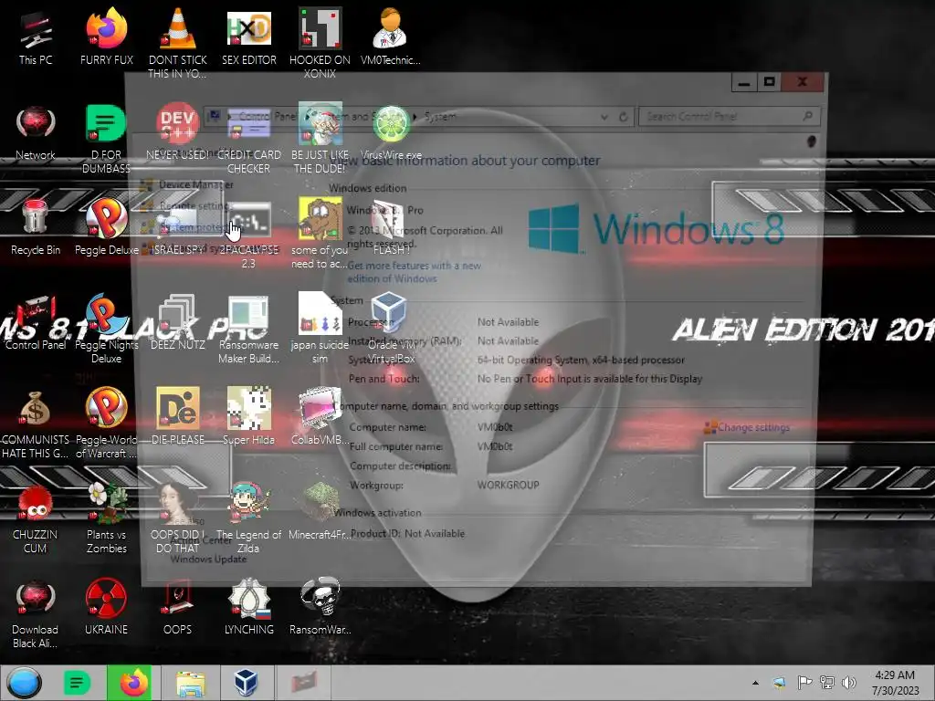Open the SEX EDITOR HxD shortcut
Image resolution: width=935 pixels, height=701 pixels.
tap(248, 37)
